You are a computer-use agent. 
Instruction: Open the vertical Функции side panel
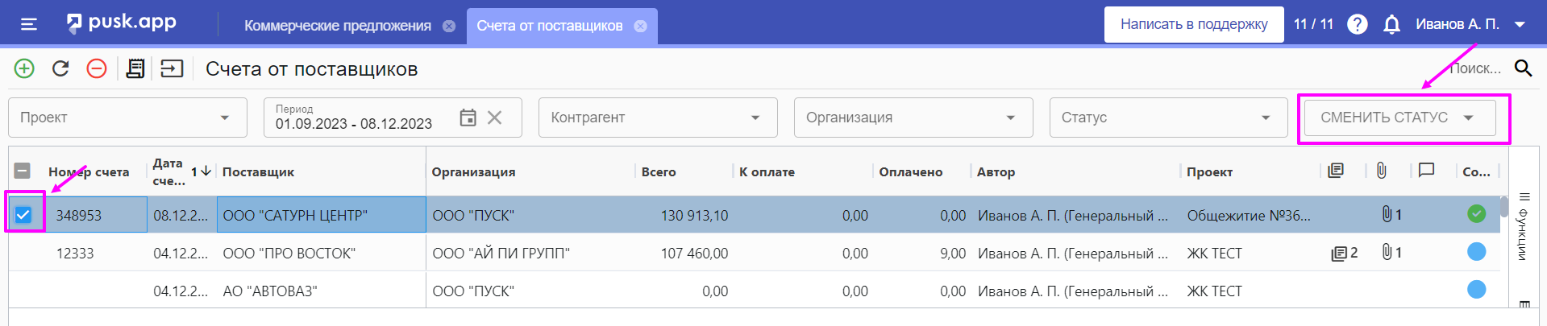[x=1523, y=234]
